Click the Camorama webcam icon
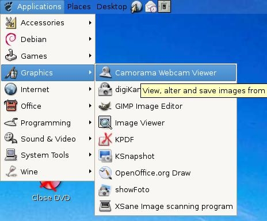Image resolution: width=267 pixels, height=221 pixels. tap(105, 73)
